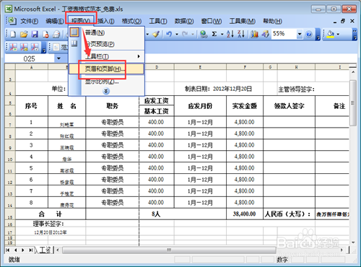Click the Page Break Preview icon in menu
The image size is (361, 267).
tap(74, 44)
